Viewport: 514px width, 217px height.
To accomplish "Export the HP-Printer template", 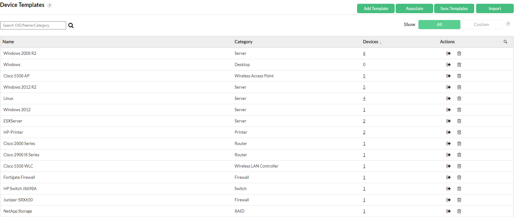I will (x=449, y=132).
